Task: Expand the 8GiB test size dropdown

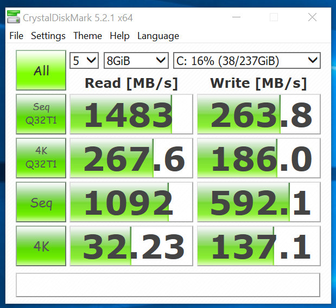Action: (136, 61)
